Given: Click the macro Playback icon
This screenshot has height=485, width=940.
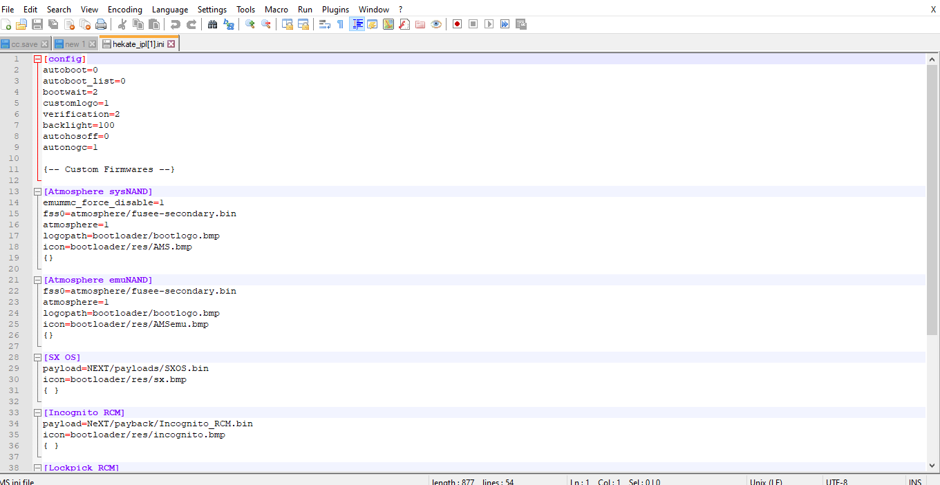Looking at the screenshot, I should 489,24.
